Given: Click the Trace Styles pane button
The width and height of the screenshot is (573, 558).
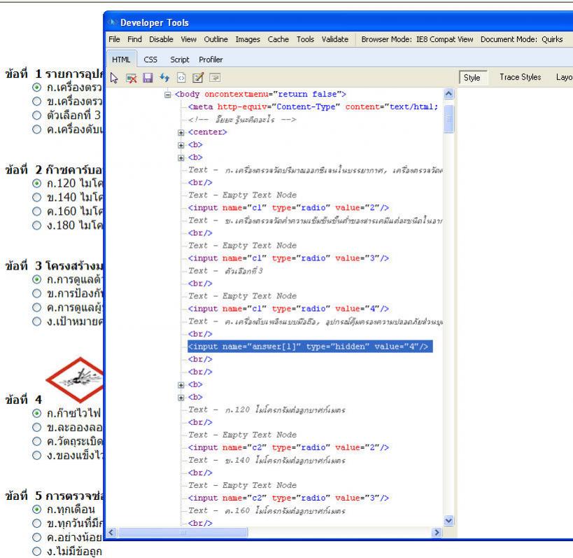Looking at the screenshot, I should 520,77.
